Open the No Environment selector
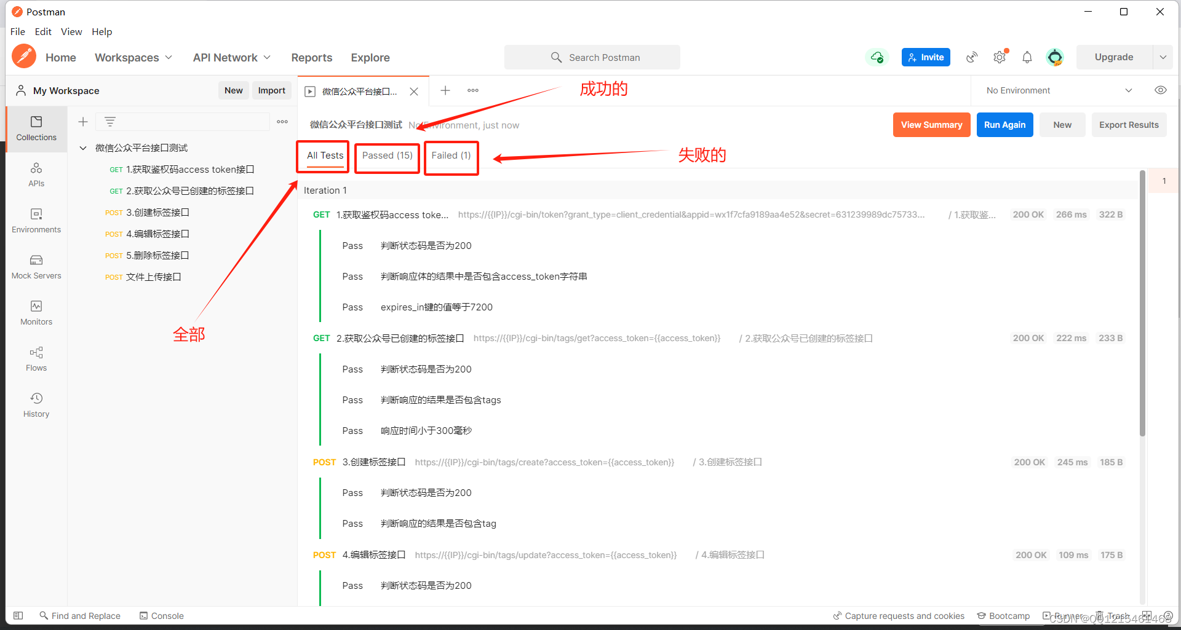Viewport: 1181px width, 630px height. pyautogui.click(x=1059, y=90)
